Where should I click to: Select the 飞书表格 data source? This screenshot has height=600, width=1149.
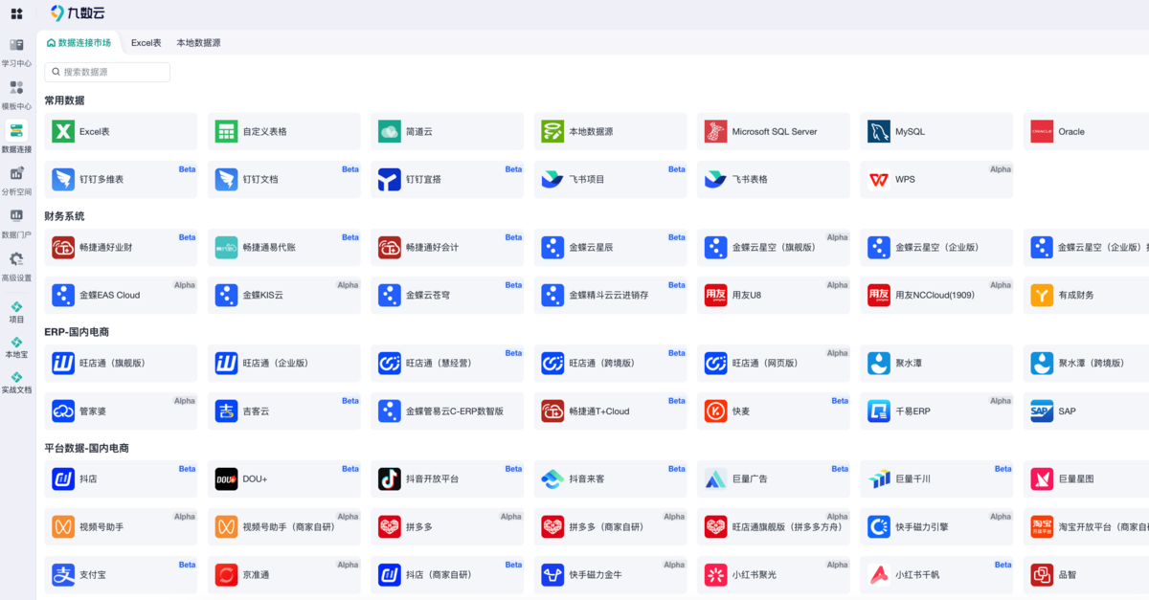[x=774, y=180]
